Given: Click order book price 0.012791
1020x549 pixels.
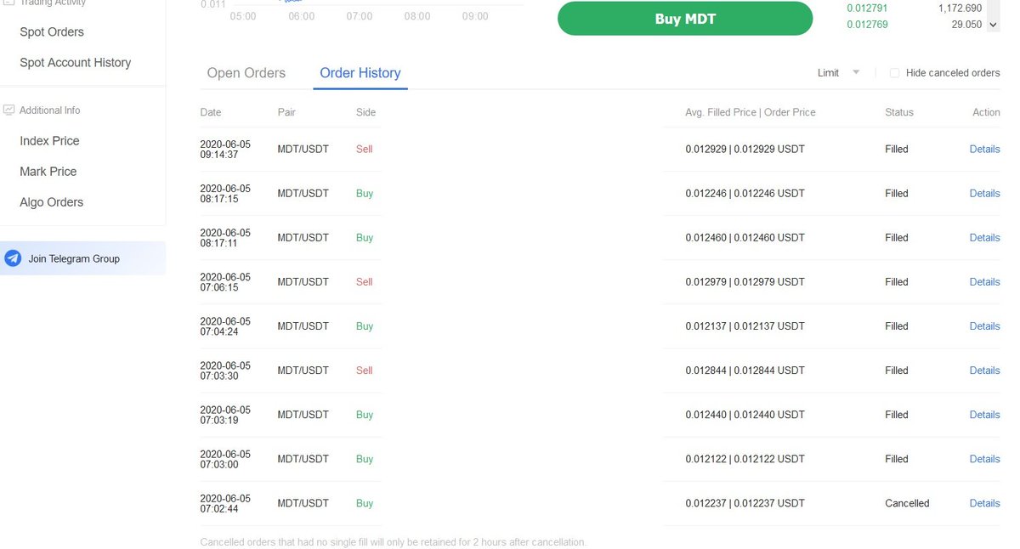Looking at the screenshot, I should [x=868, y=8].
